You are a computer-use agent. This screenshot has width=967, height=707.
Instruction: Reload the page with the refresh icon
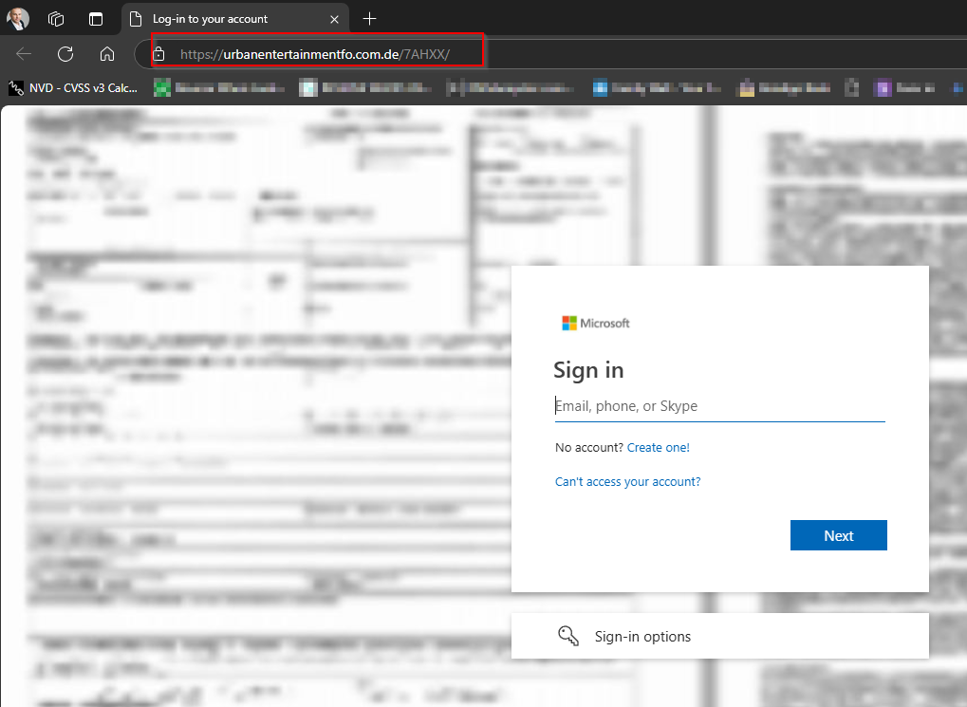click(65, 54)
